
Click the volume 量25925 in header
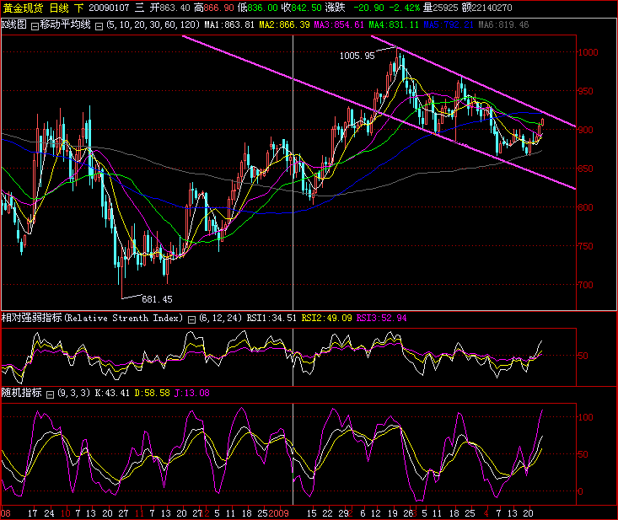441,8
